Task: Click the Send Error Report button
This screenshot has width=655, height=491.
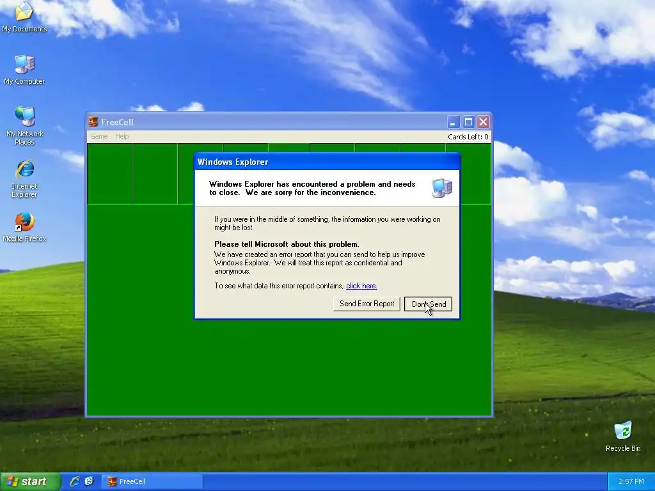Action: [x=367, y=304]
